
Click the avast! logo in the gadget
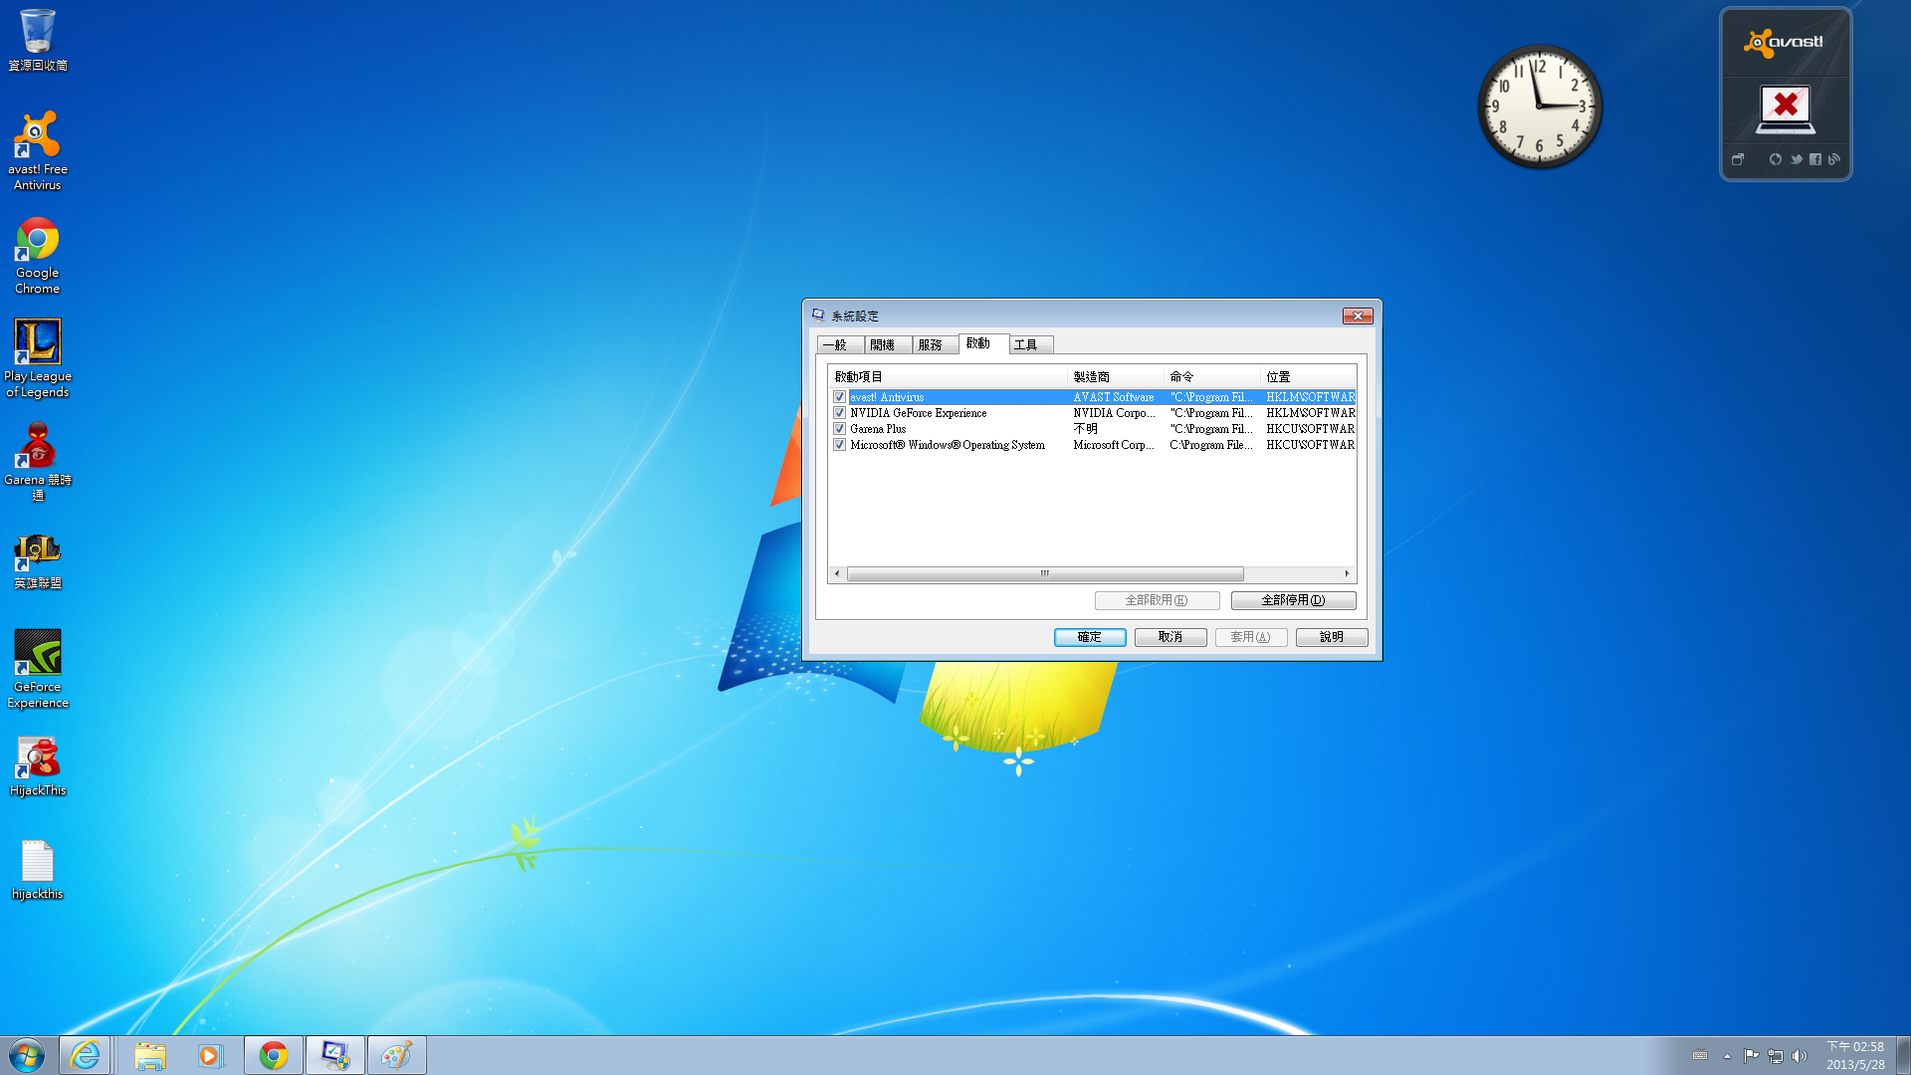click(1785, 42)
